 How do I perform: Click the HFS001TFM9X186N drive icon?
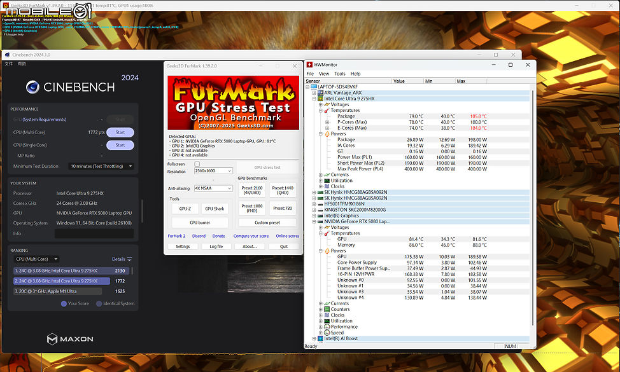[320, 203]
